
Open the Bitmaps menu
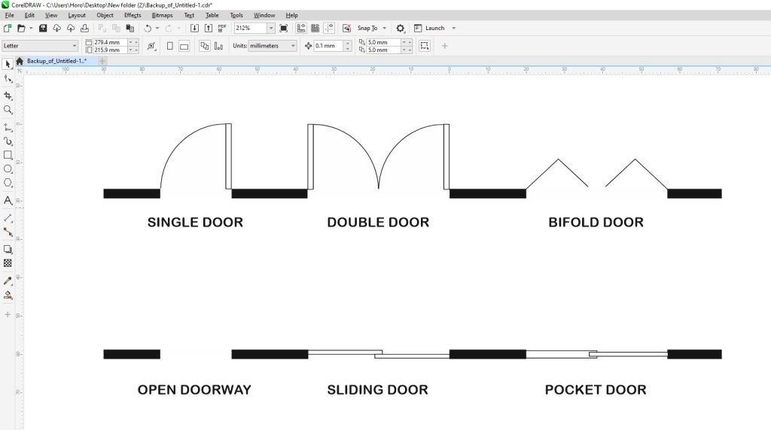[163, 15]
